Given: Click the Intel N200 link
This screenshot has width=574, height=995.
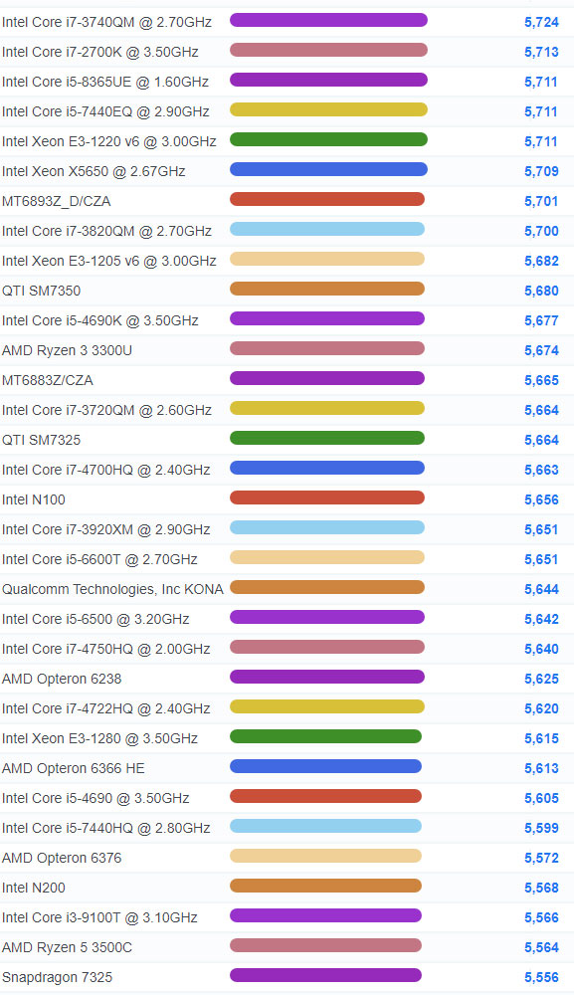Looking at the screenshot, I should 34,888.
